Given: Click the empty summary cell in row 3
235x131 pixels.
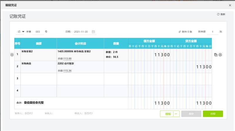Looking at the screenshot, I should point(38,79).
